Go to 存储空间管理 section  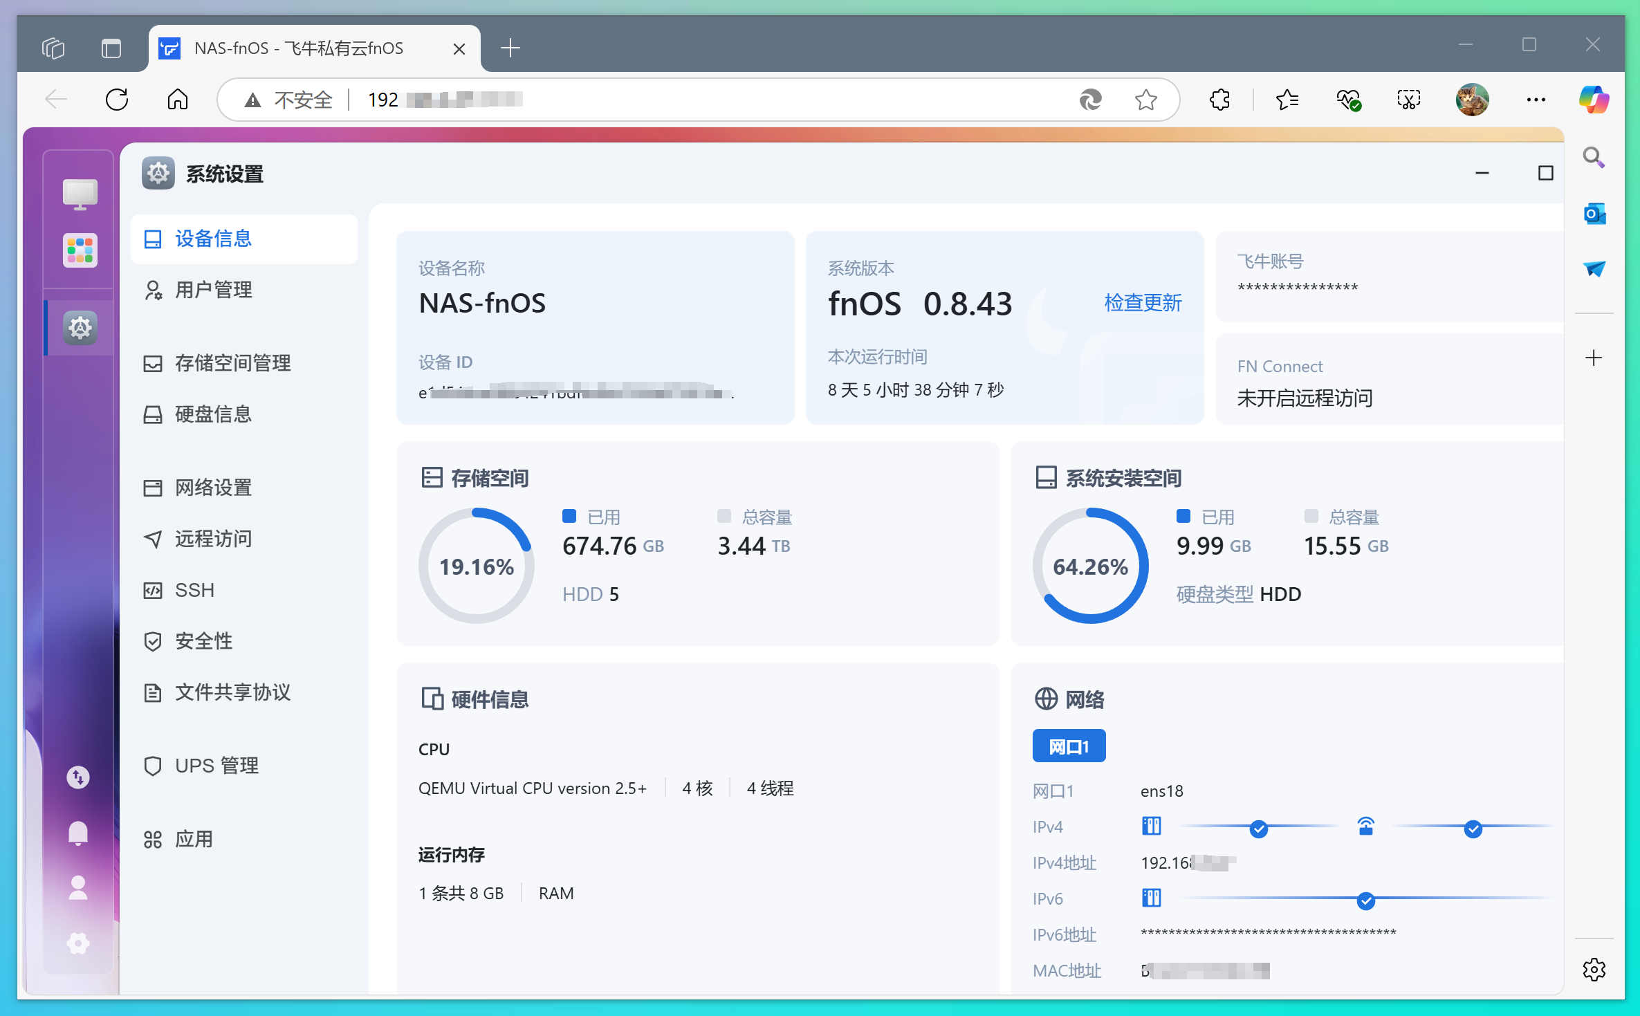[232, 363]
